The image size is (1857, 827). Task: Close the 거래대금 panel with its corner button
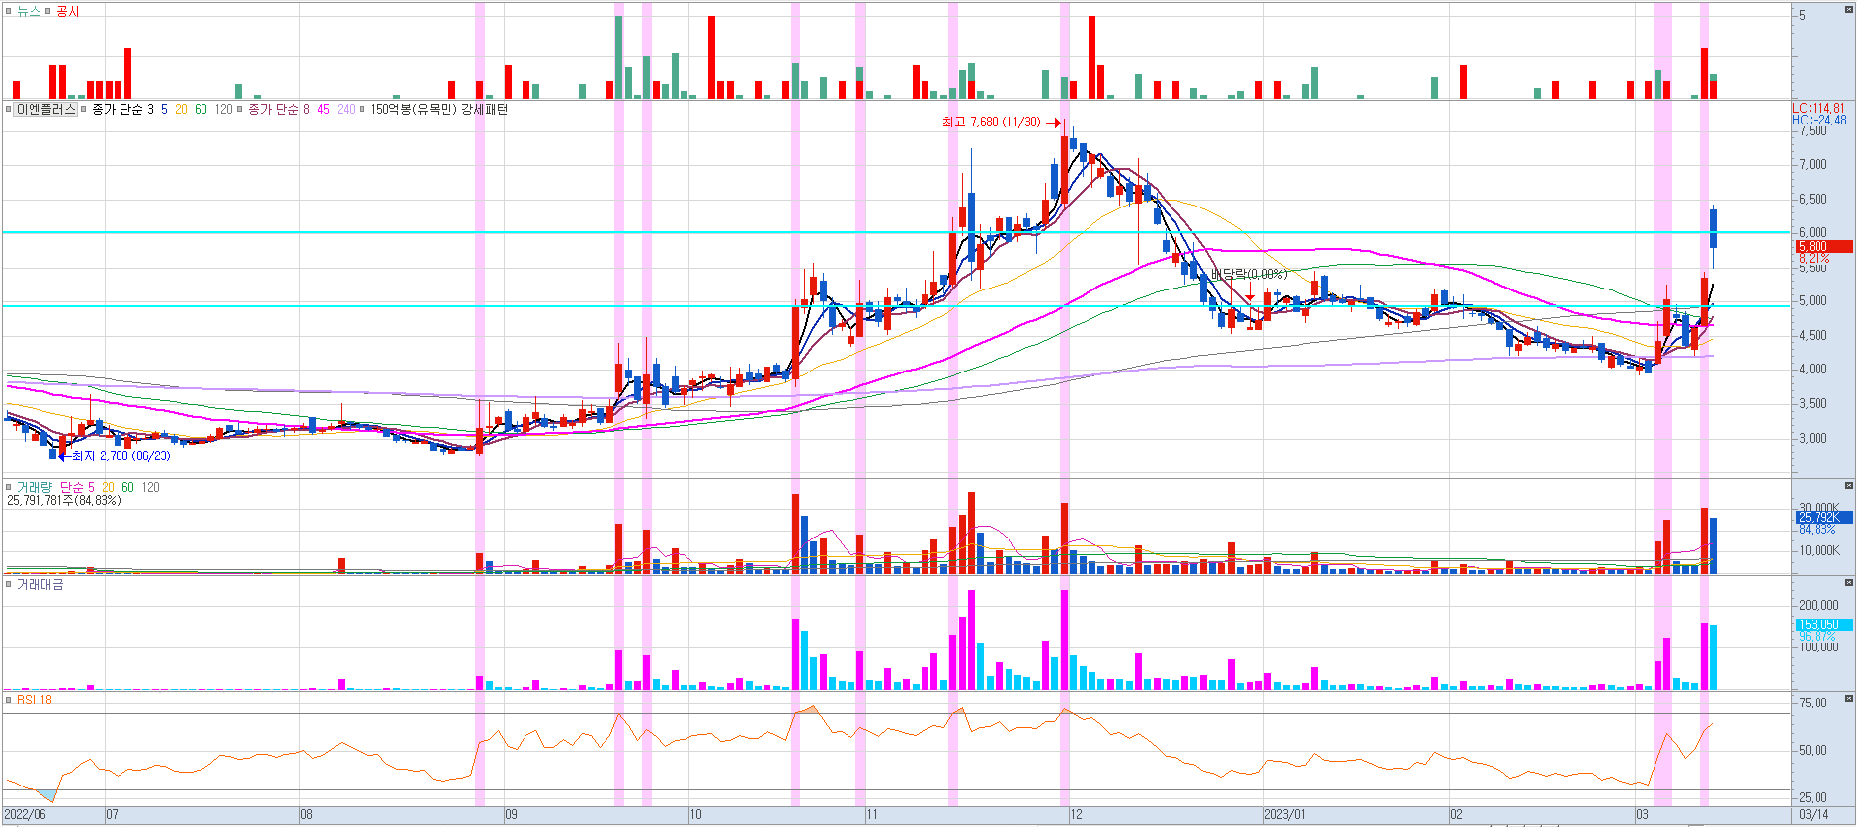[1849, 583]
